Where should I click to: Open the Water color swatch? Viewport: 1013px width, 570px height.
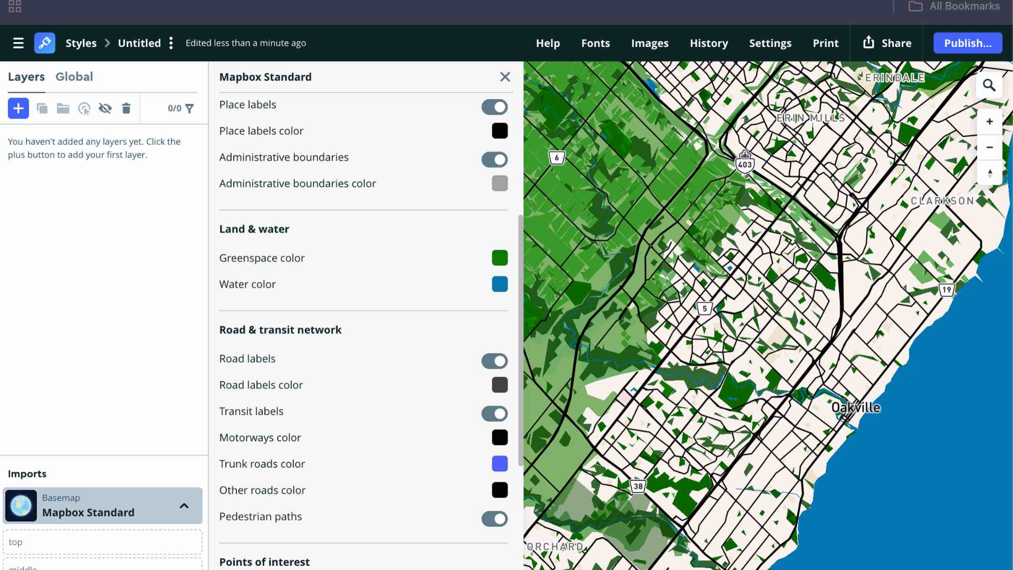coord(500,284)
